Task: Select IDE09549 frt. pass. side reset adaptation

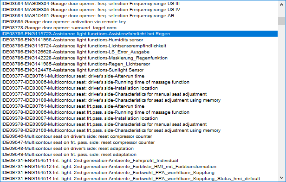Action: click(x=139, y=154)
